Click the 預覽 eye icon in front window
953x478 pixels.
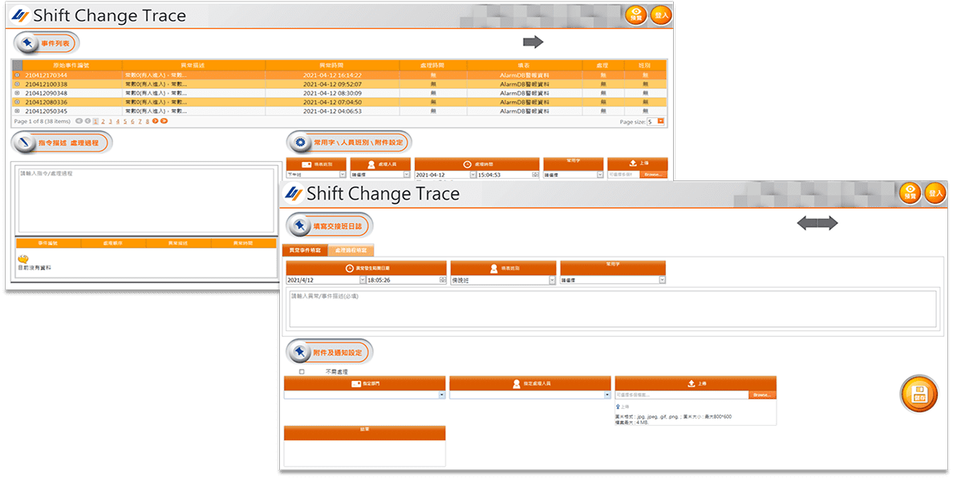tap(909, 193)
